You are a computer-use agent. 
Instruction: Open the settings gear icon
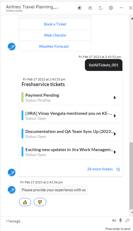(x=111, y=8)
